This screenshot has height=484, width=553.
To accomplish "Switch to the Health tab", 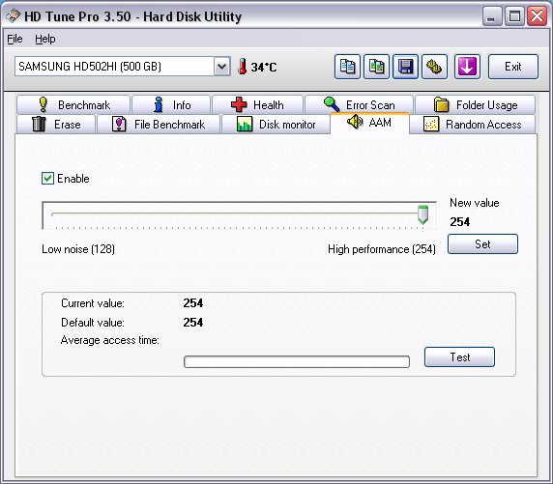I will click(257, 104).
